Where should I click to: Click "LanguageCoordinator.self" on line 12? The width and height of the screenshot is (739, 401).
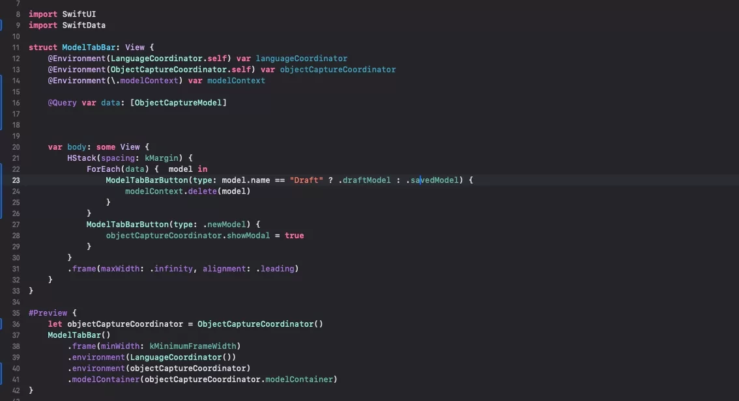169,59
